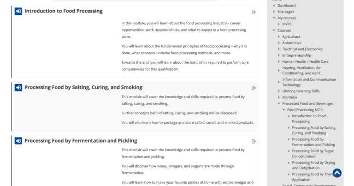This screenshot has width=354, height=186.
Task: Click the Salting, Curing, and Smoking module icon
Action: pos(18,88)
